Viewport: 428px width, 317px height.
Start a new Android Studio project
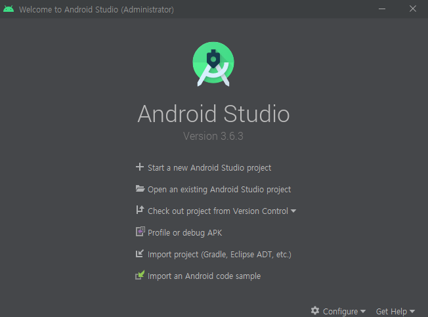209,167
